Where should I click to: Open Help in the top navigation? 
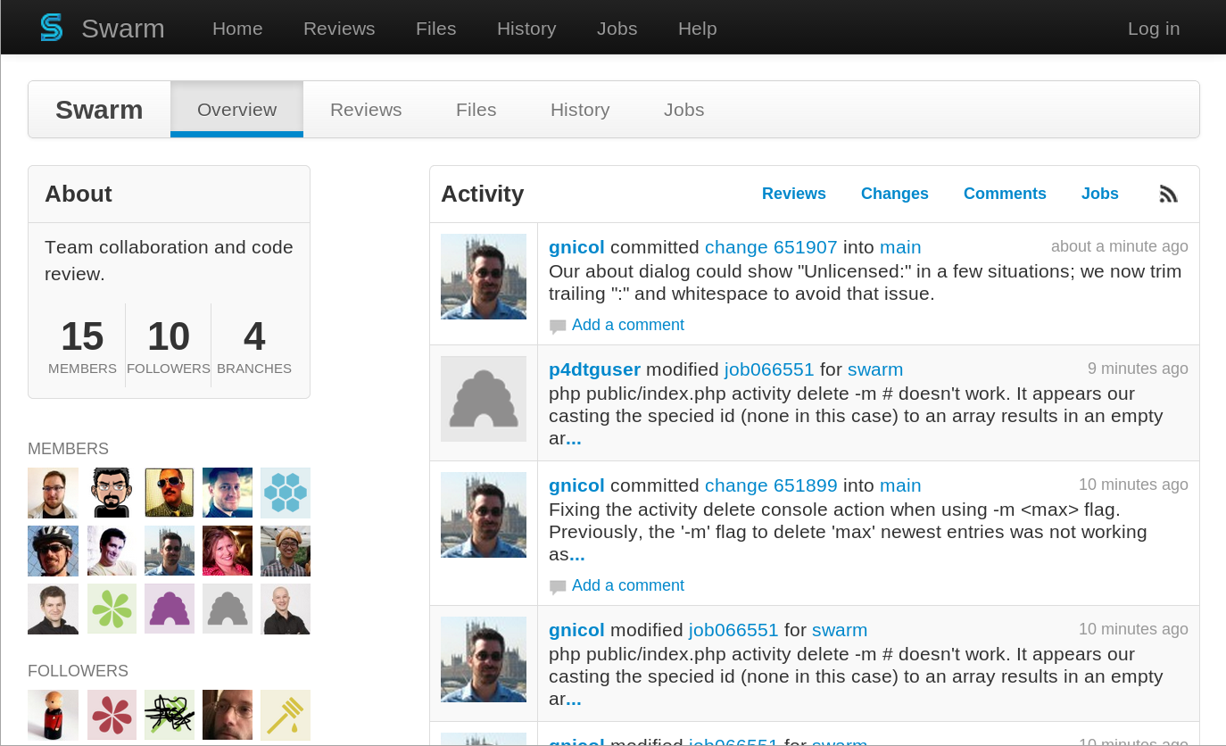click(x=697, y=29)
